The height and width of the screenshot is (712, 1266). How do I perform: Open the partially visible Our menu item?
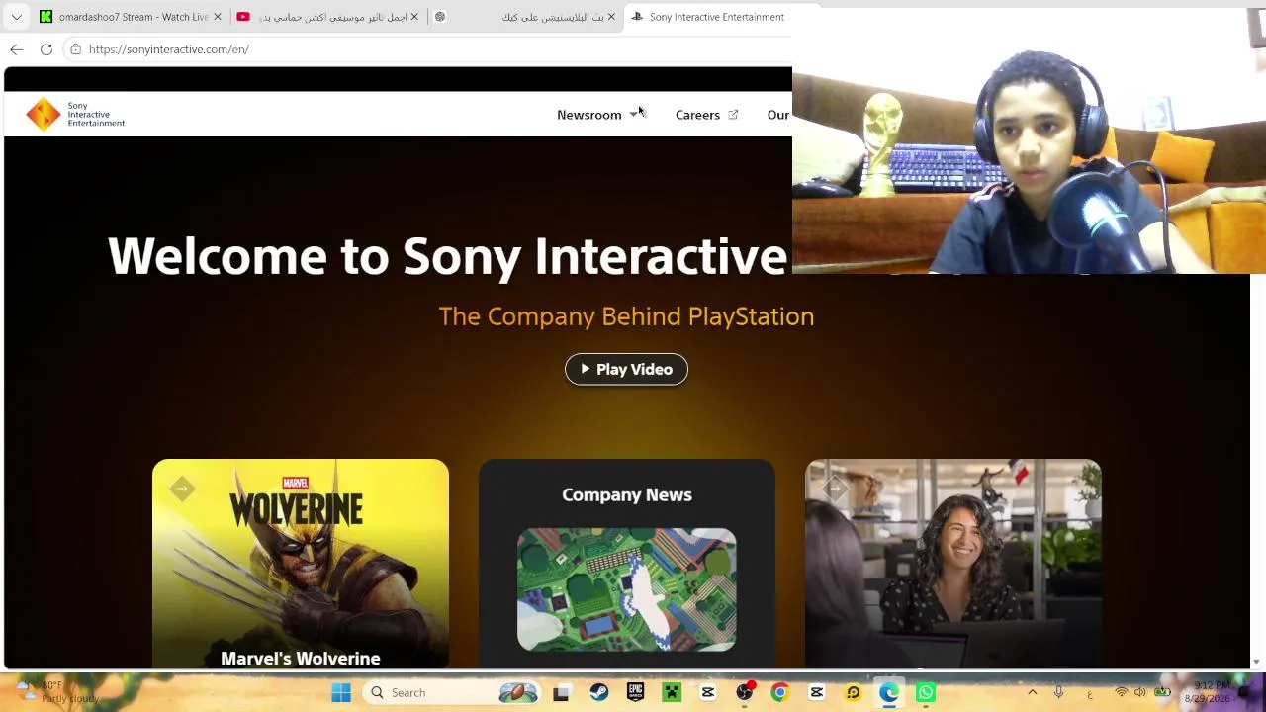pos(778,115)
